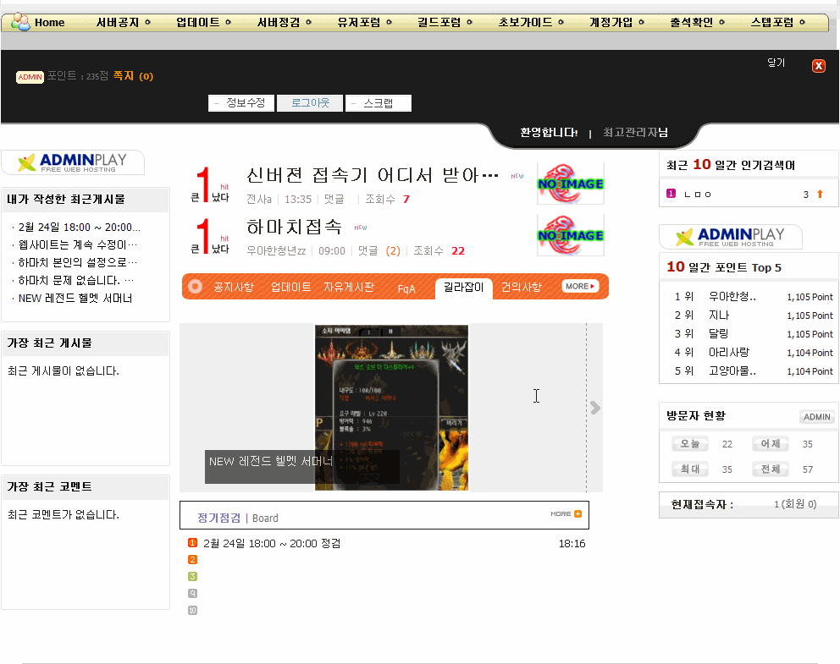Screen dimensions: 840x664
Task: Select FqA tab
Action: coord(406,289)
